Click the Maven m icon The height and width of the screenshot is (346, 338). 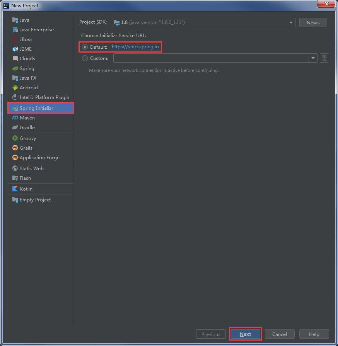tap(15, 118)
